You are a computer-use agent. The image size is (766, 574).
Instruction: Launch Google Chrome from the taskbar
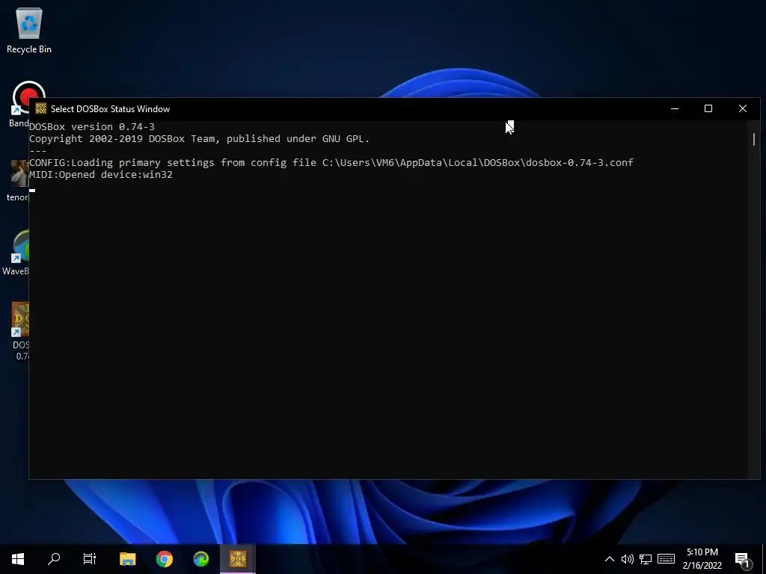coord(165,559)
